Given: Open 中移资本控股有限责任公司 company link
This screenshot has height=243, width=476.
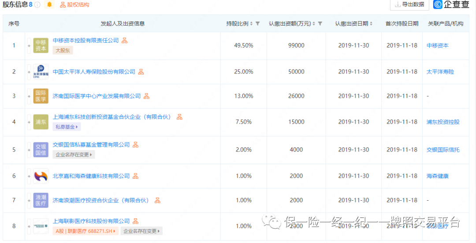Looking at the screenshot, I should (x=86, y=40).
